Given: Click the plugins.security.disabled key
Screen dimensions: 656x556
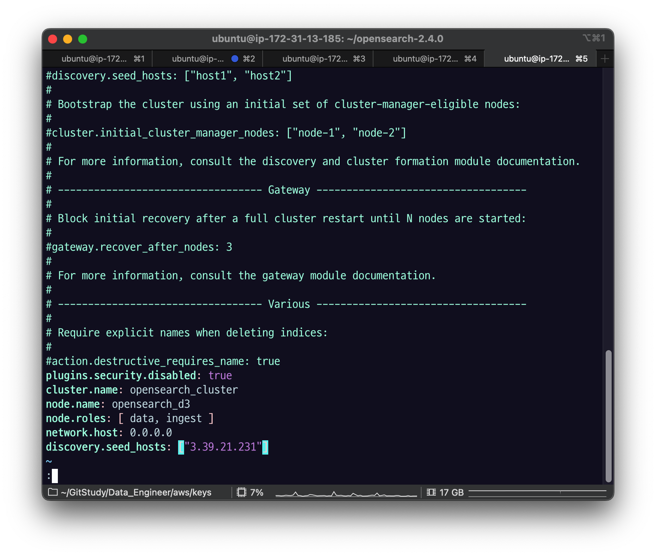Looking at the screenshot, I should [121, 375].
